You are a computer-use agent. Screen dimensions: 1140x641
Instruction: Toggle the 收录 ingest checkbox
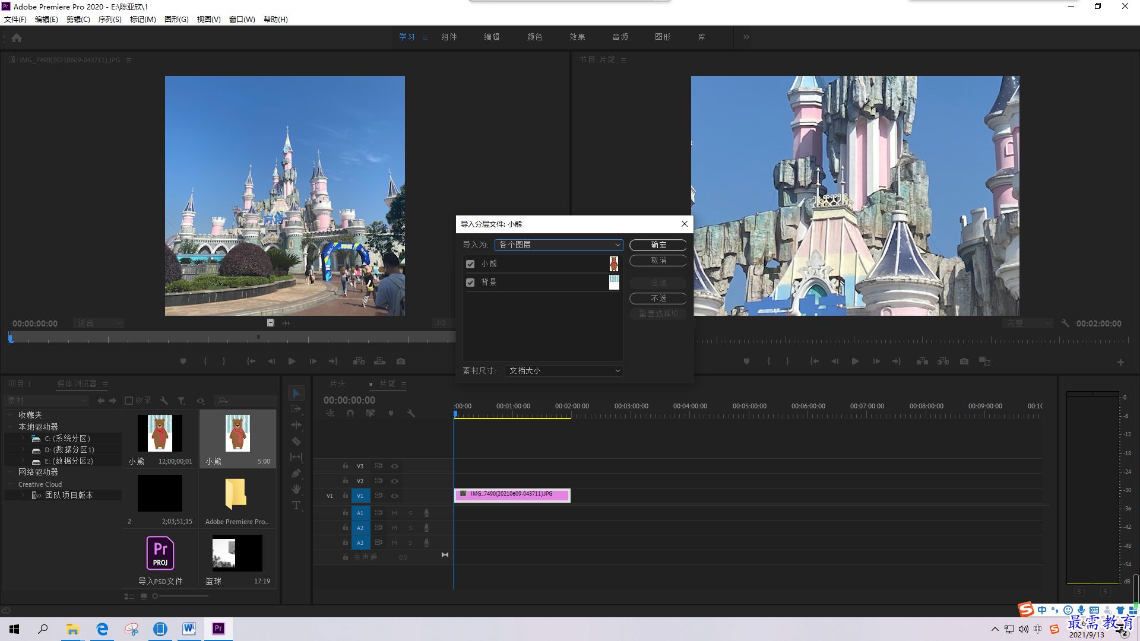coord(129,401)
